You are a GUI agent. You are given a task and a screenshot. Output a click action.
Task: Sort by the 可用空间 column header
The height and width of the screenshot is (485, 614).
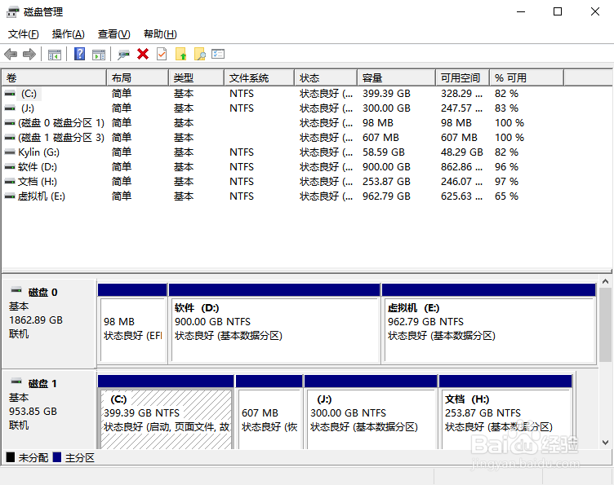tap(462, 77)
